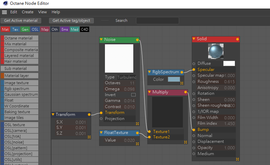
Task: Click the Multiply node resize corner icon
Action: [x=186, y=142]
